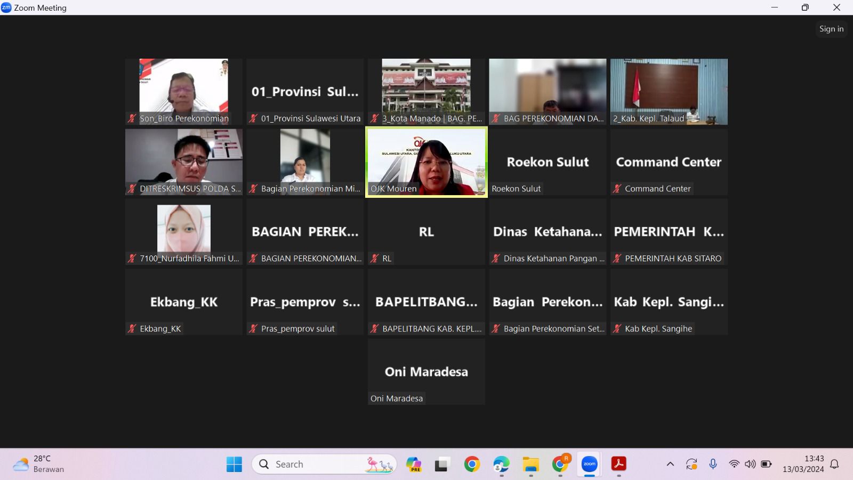Select 01_Provinsi Sulawesi Utara participant tile
This screenshot has height=480, width=853.
coord(305,92)
